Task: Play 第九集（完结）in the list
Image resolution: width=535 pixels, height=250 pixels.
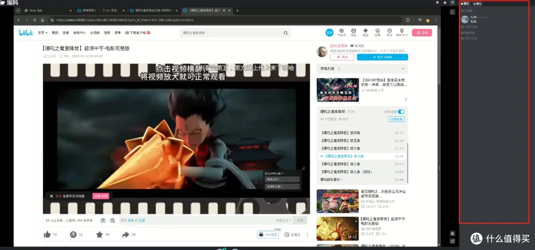Action: click(363, 172)
